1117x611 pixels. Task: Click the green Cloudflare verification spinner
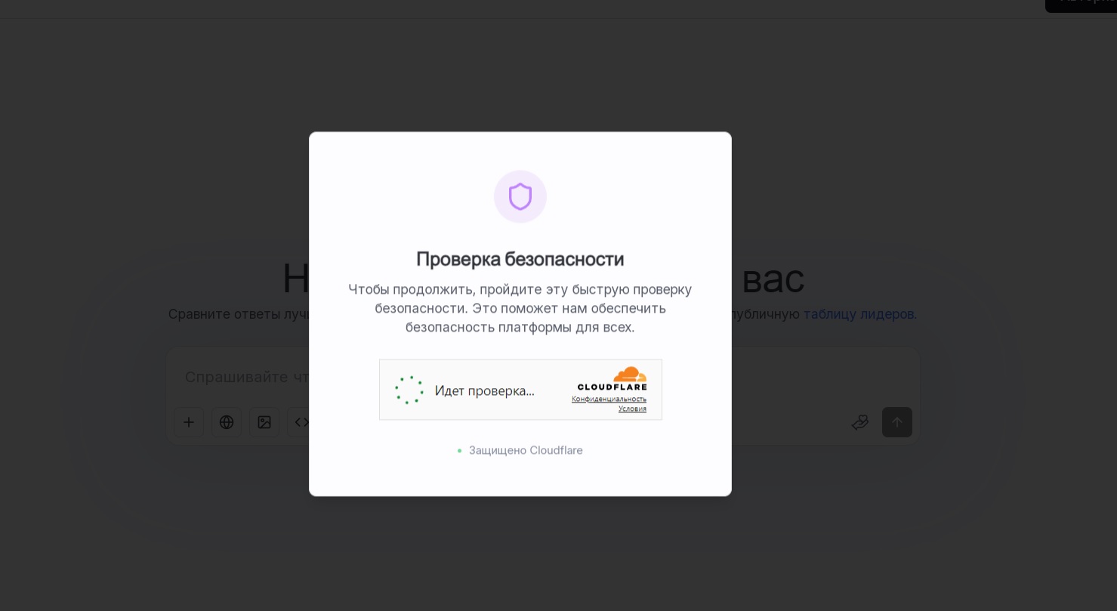click(409, 390)
